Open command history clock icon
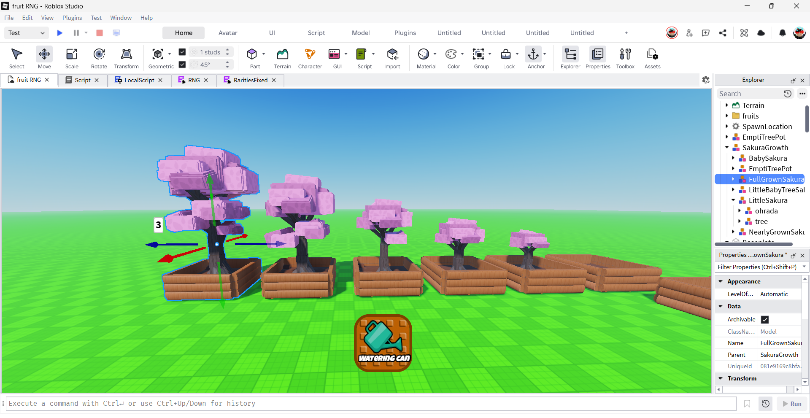 coord(766,404)
